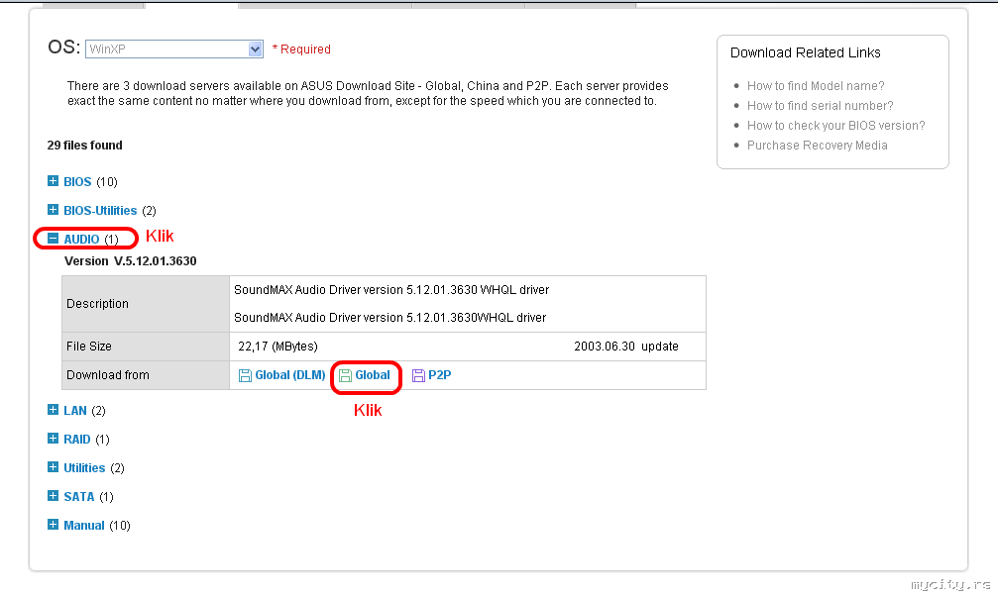
Task: Open the SATA category link
Action: point(79,497)
